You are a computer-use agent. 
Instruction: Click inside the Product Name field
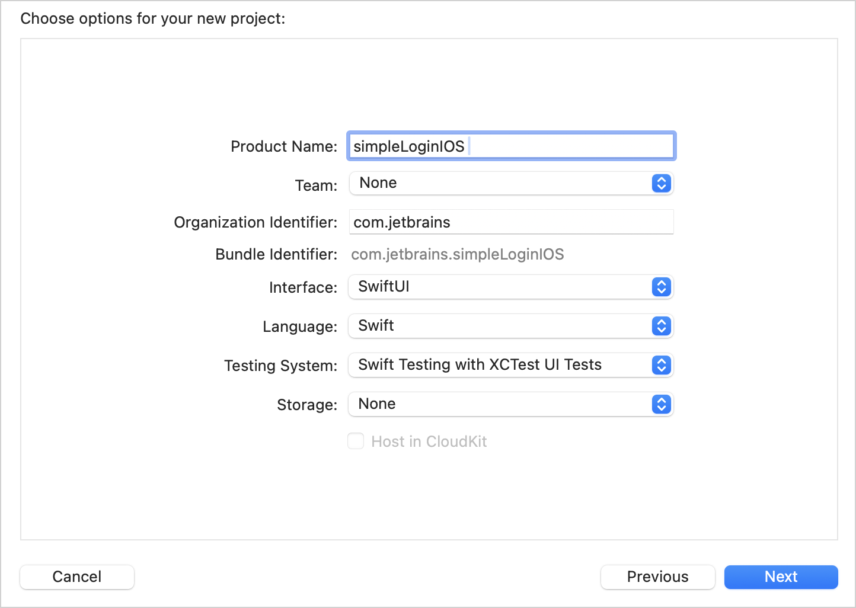(x=510, y=146)
